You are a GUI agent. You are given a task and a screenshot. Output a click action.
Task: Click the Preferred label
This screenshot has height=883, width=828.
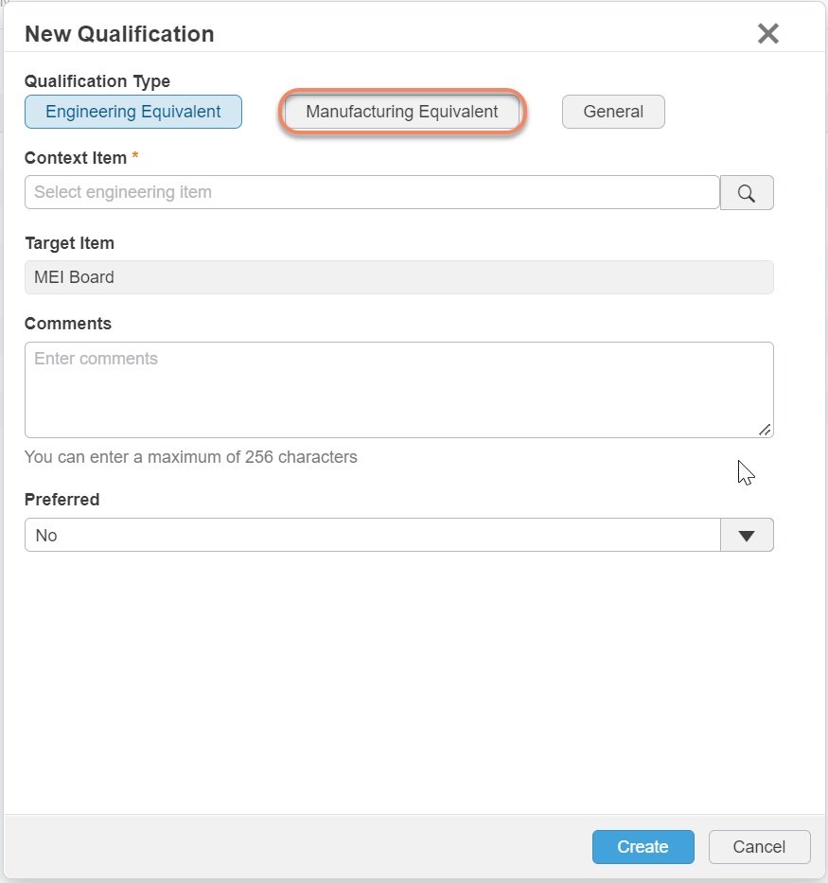pos(62,500)
